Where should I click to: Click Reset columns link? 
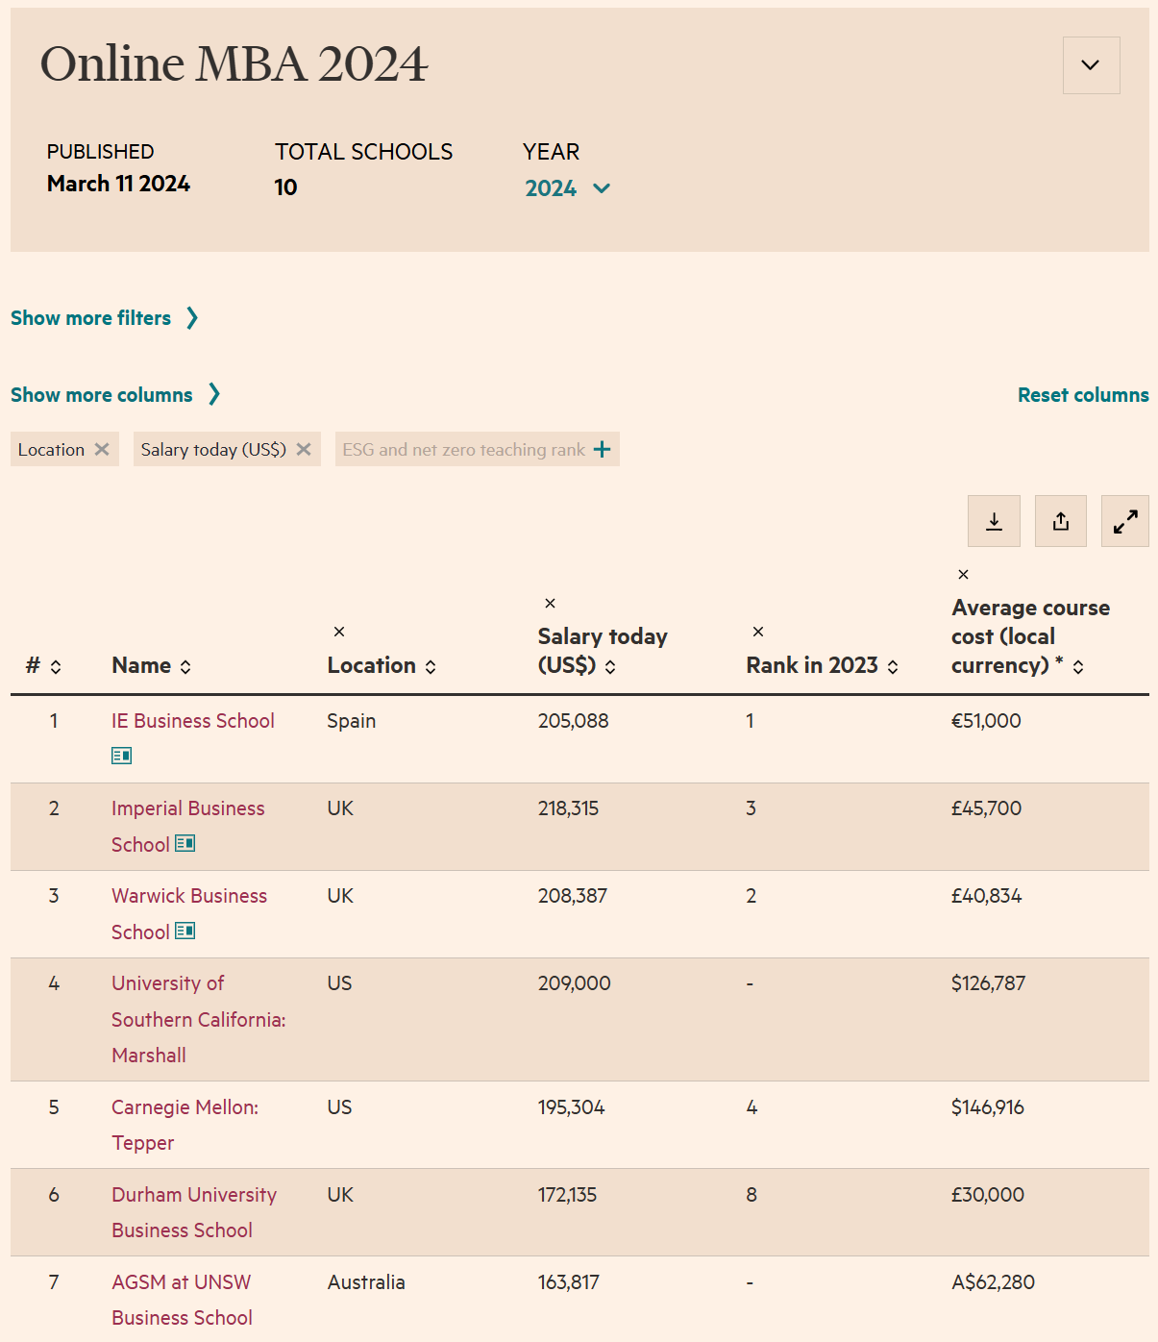tap(1082, 395)
